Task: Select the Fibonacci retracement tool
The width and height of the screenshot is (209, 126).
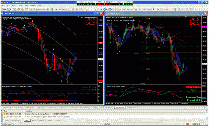Action: click(x=179, y=9)
